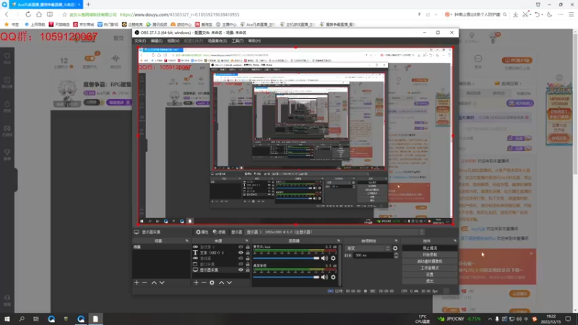Viewport: 578px width, 325px height.
Task: Expand the browser address bar chevron dropdown
Action: click(436, 14)
